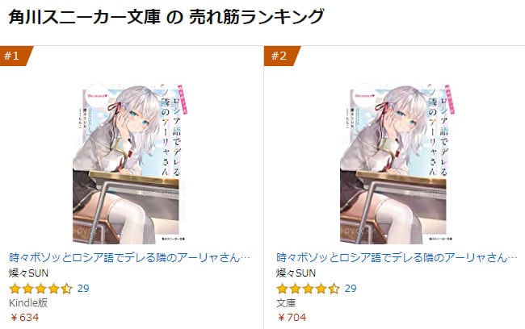The width and height of the screenshot is (525, 329).
Task: Click first gold star on #1 item rating
Action: click(15, 289)
